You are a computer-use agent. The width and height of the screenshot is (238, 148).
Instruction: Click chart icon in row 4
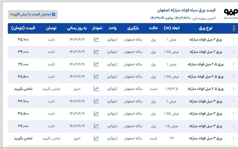click(96, 77)
